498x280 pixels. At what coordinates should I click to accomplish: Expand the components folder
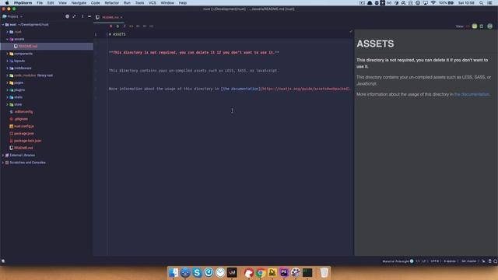7,54
